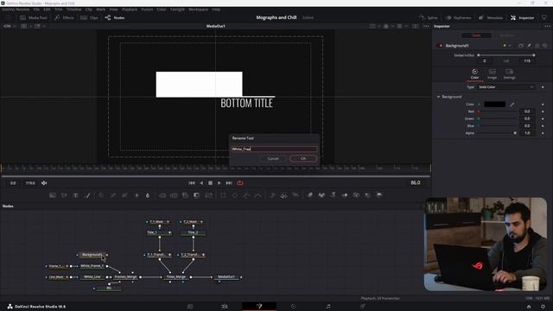Open project settings gear
Viewport: 553px width, 311px height.
click(x=543, y=307)
